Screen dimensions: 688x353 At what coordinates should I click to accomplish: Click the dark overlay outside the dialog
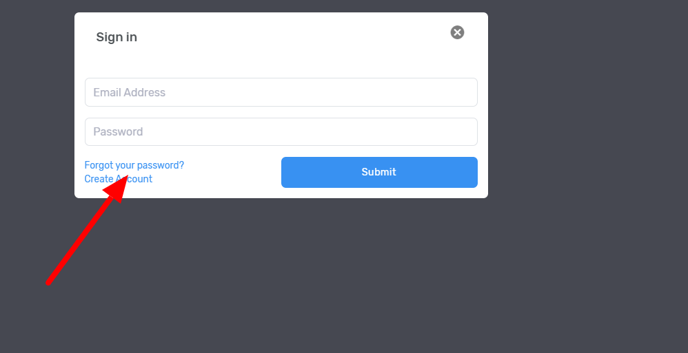click(x=588, y=175)
